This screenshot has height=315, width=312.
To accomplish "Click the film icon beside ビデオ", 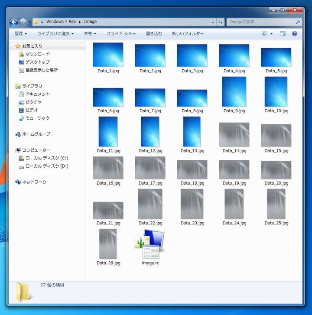I will pos(21,110).
